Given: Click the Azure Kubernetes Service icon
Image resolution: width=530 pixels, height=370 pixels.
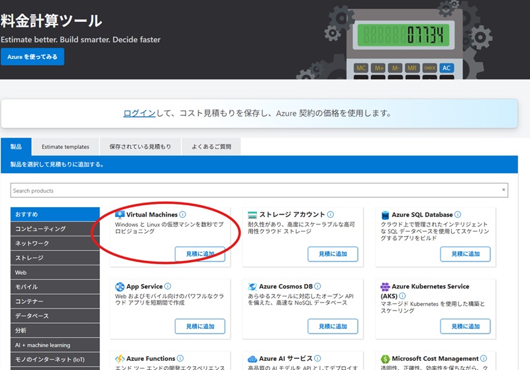Looking at the screenshot, I should 386,287.
